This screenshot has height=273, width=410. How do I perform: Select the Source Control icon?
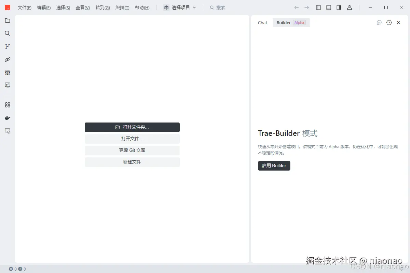(x=8, y=46)
